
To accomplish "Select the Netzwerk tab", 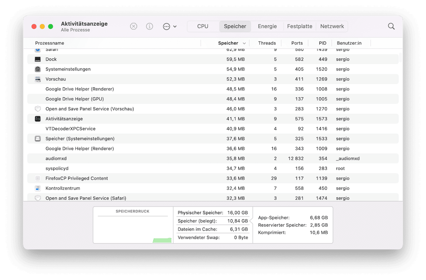I will point(332,26).
